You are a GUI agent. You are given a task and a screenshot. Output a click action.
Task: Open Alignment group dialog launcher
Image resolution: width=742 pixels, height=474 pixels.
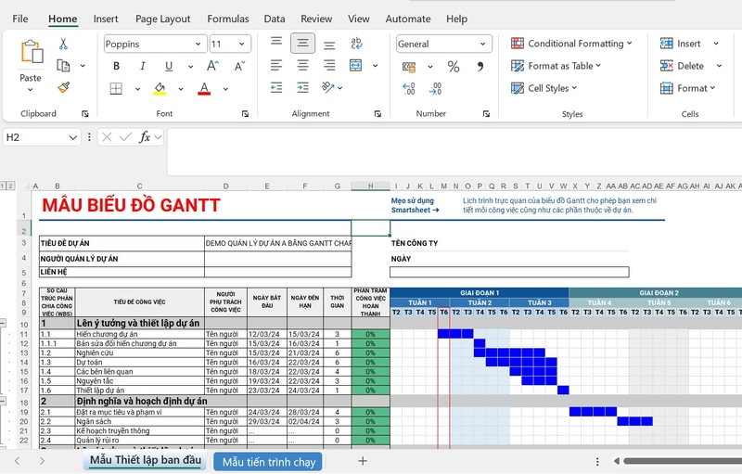point(377,114)
